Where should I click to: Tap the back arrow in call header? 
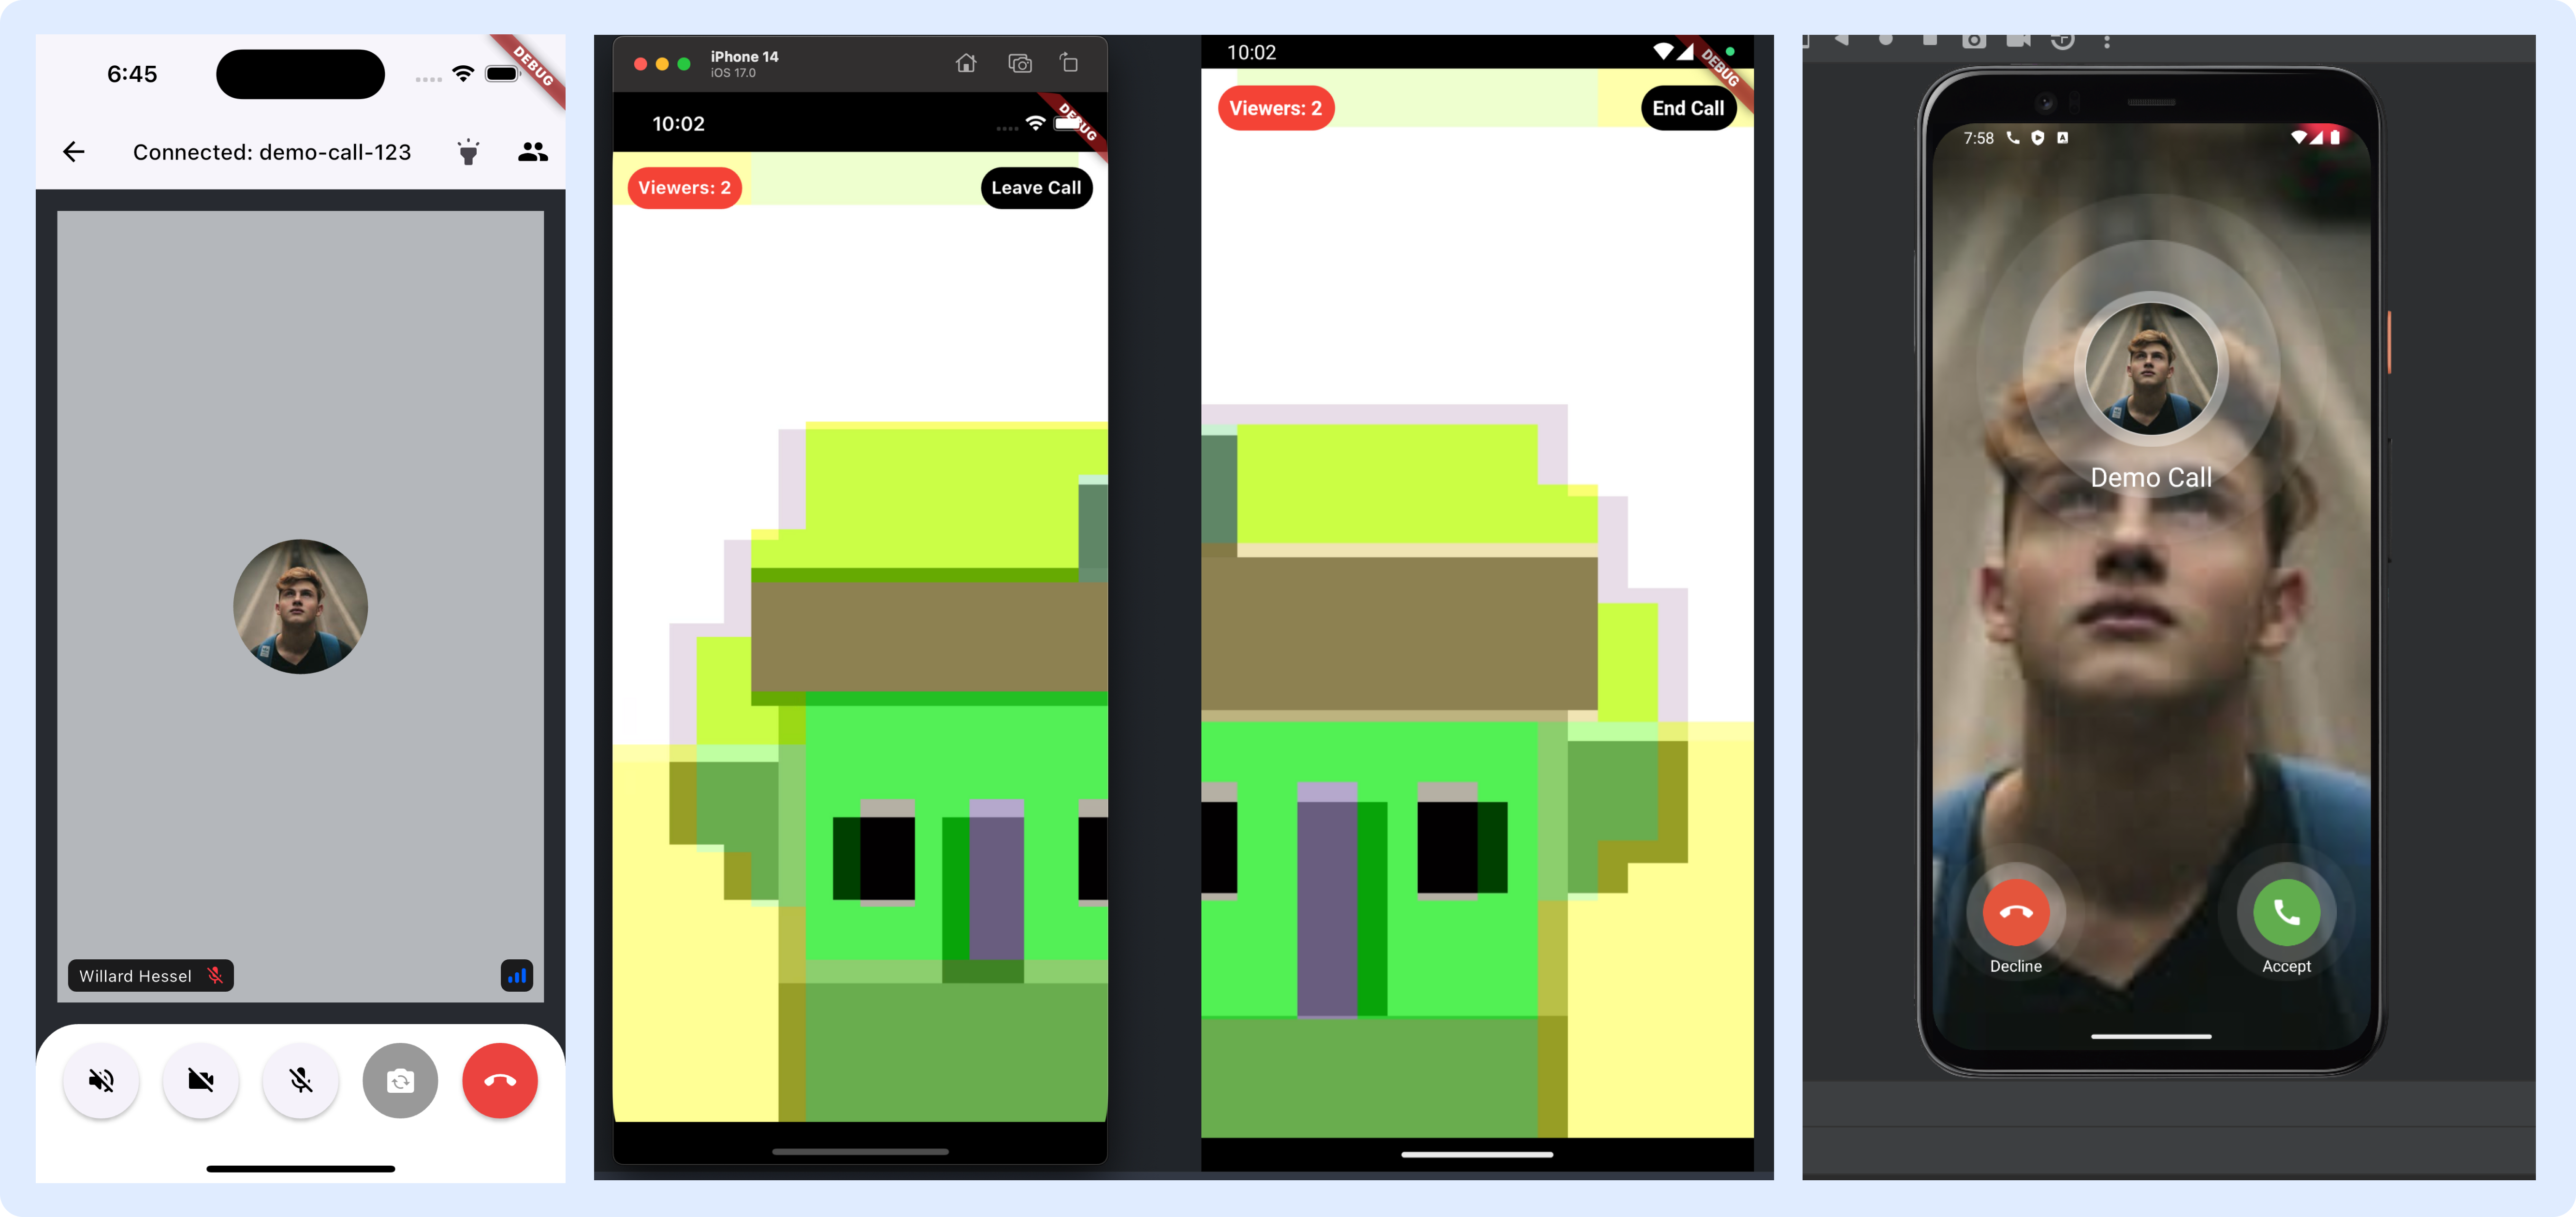tap(74, 152)
